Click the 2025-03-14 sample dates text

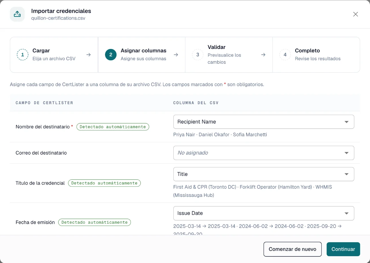(258, 230)
